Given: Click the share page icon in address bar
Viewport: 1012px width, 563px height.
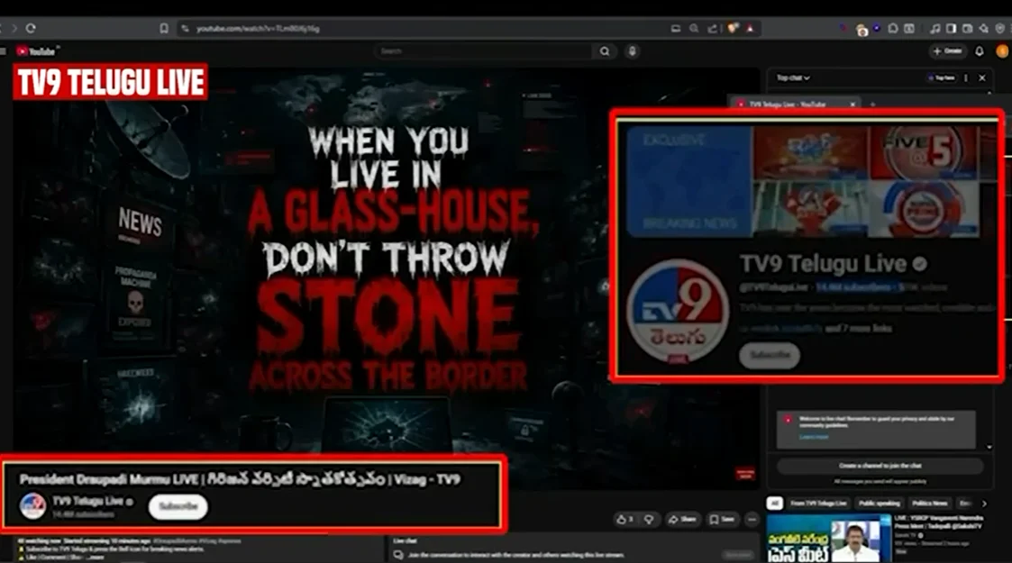Looking at the screenshot, I should pyautogui.click(x=712, y=29).
